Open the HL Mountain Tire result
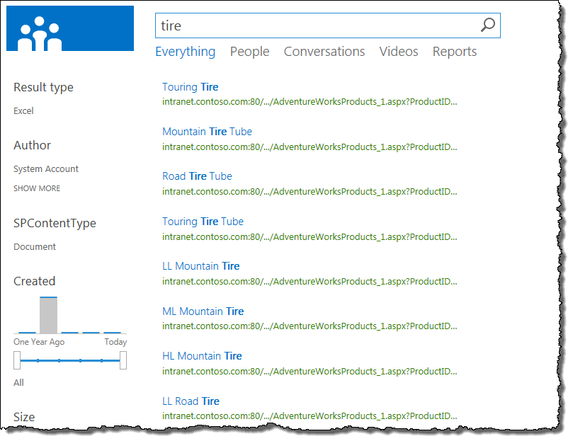 203,355
